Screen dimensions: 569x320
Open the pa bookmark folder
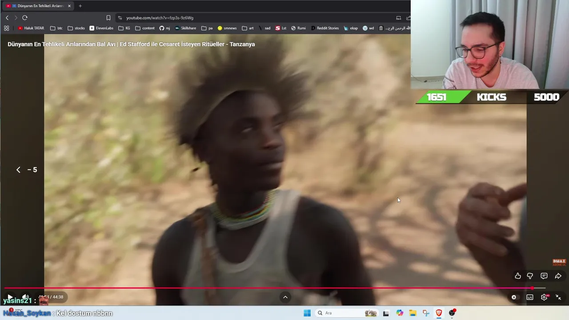tap(207, 28)
